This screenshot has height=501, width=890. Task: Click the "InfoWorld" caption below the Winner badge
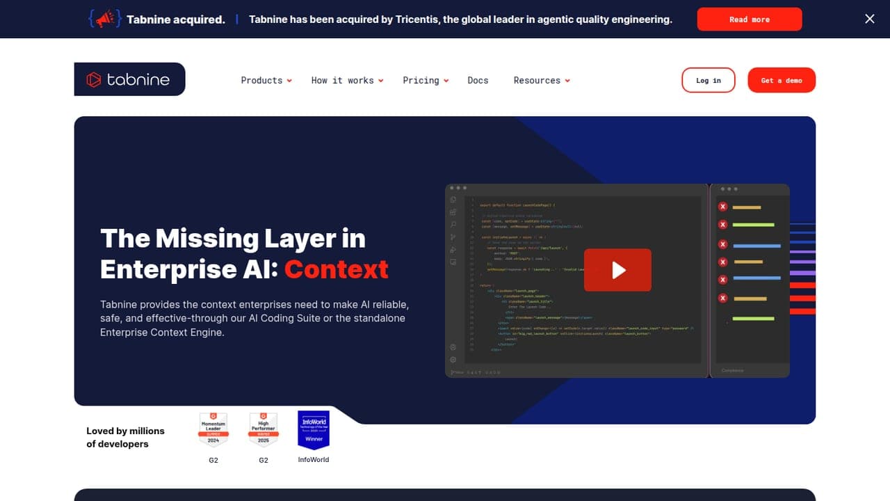pyautogui.click(x=314, y=460)
